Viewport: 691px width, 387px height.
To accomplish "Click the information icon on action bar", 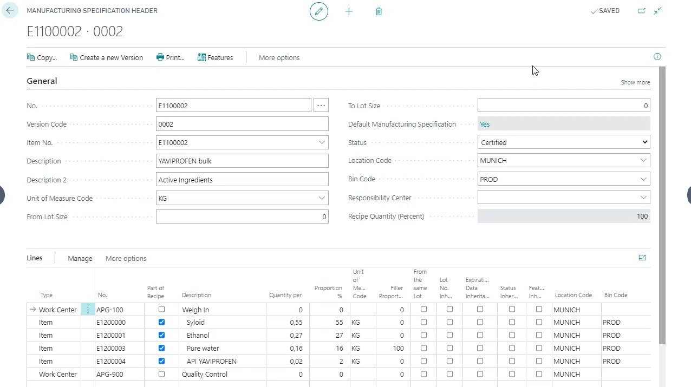I will point(657,57).
